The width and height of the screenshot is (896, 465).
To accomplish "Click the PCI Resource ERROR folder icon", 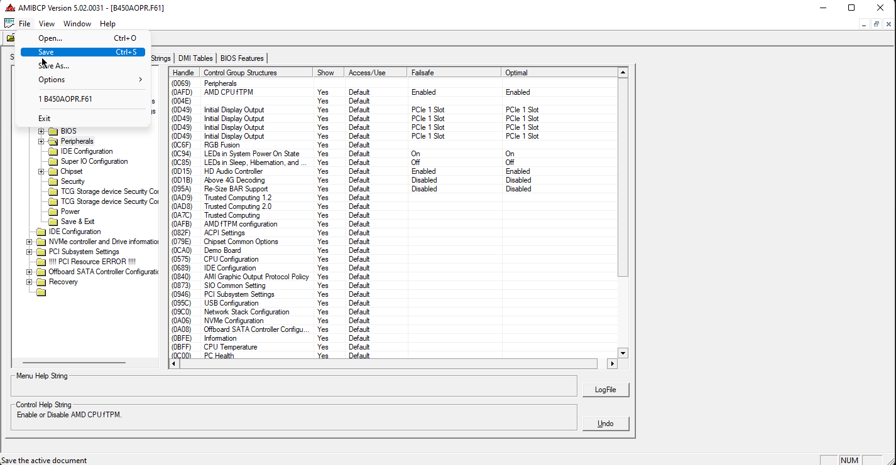I will click(x=41, y=262).
